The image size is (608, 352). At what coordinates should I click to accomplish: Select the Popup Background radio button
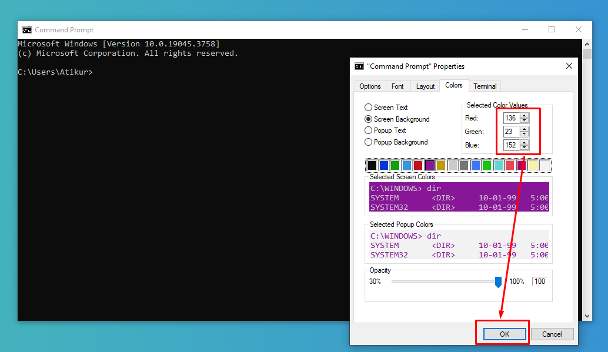point(368,142)
